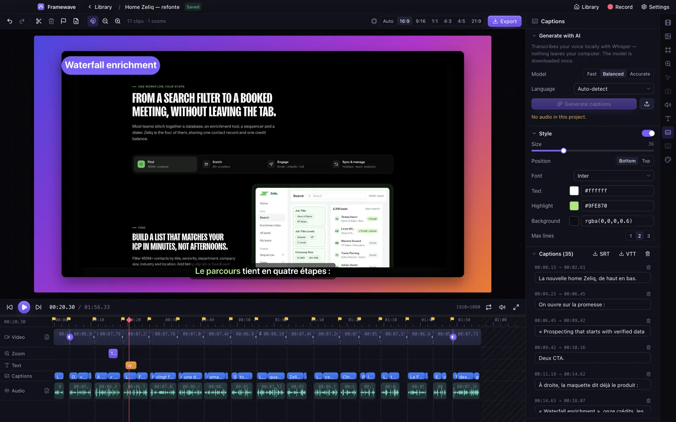This screenshot has width=676, height=422.
Task: Open the keyboard shortcuts panel icon
Action: pyautogui.click(x=668, y=146)
